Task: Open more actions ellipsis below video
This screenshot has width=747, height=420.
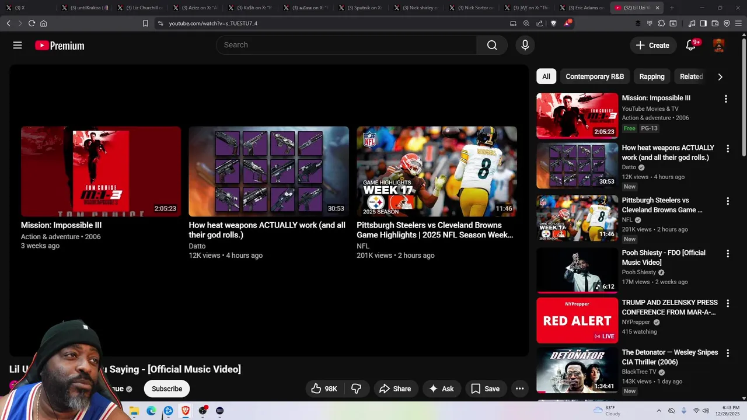Action: [519, 388]
